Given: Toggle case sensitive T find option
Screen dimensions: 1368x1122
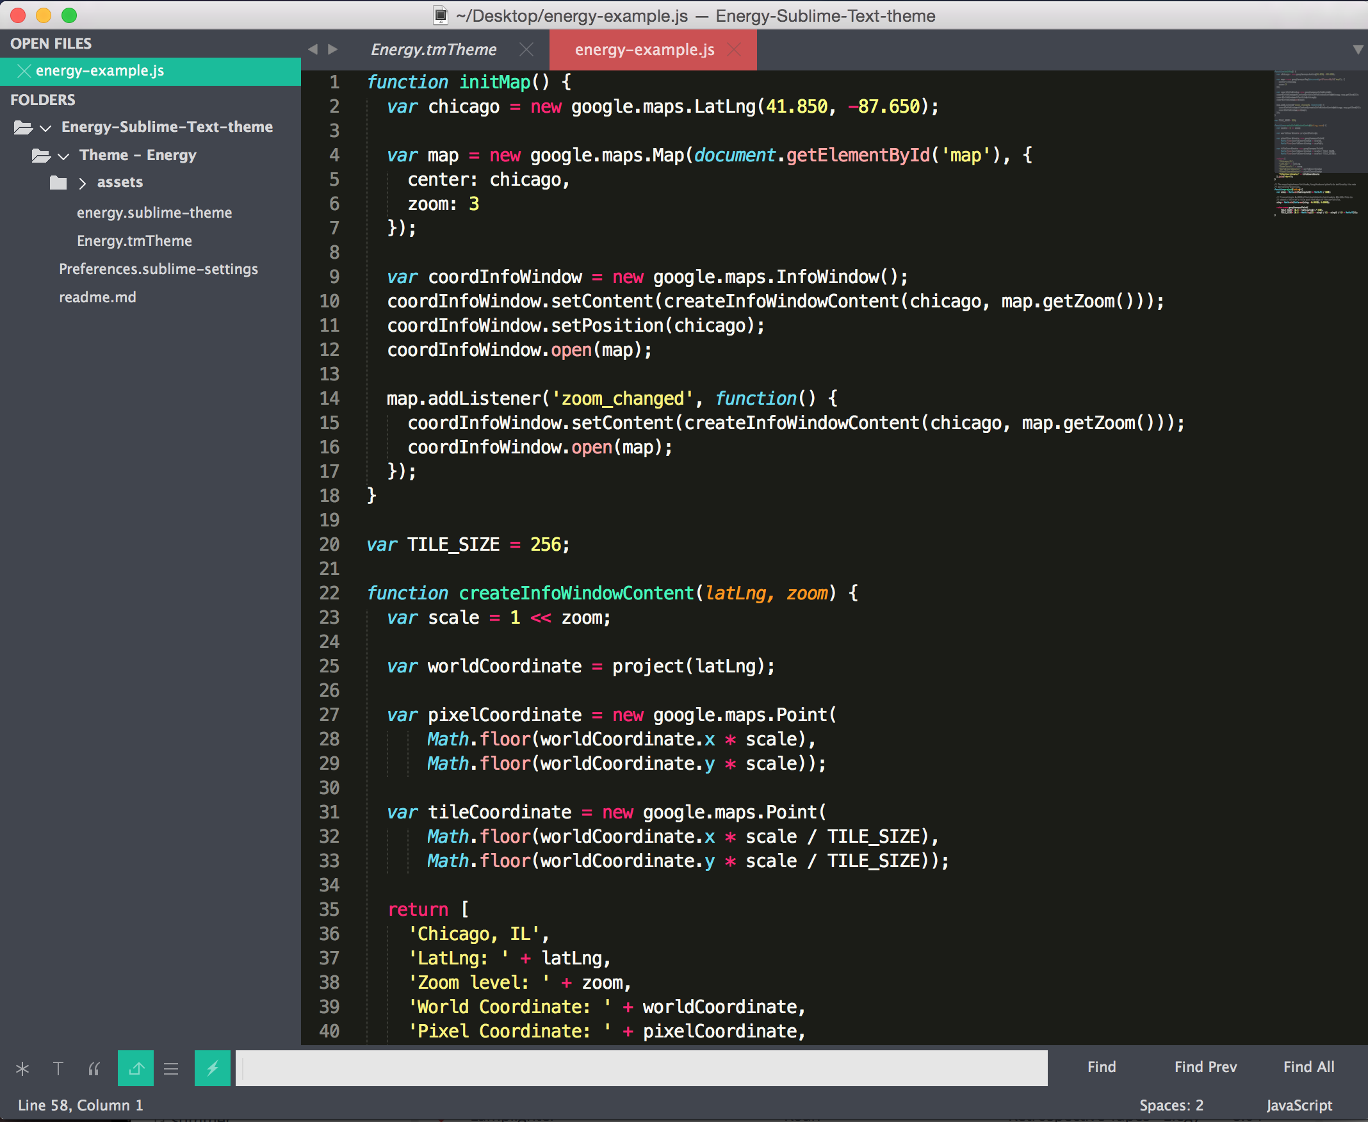Looking at the screenshot, I should click(58, 1068).
